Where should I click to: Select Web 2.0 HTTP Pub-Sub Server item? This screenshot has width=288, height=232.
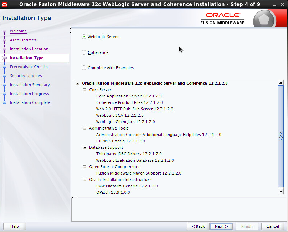(134, 109)
